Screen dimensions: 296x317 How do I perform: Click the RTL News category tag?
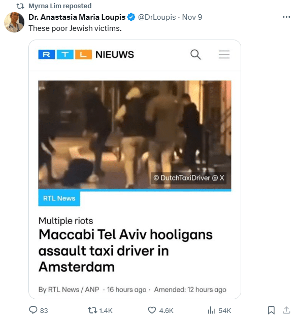coord(59,198)
